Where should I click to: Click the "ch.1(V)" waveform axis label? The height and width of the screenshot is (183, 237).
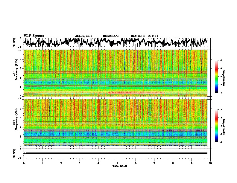(14, 42)
